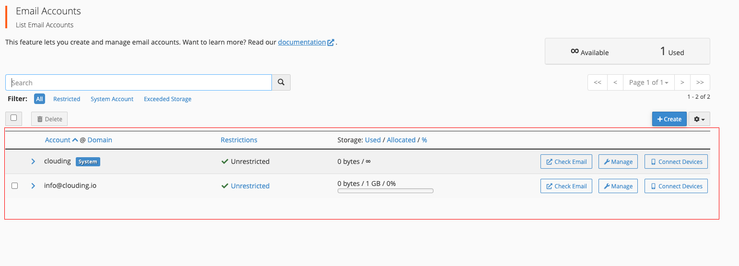Click the Delete trash button
The image size is (739, 266).
49,119
